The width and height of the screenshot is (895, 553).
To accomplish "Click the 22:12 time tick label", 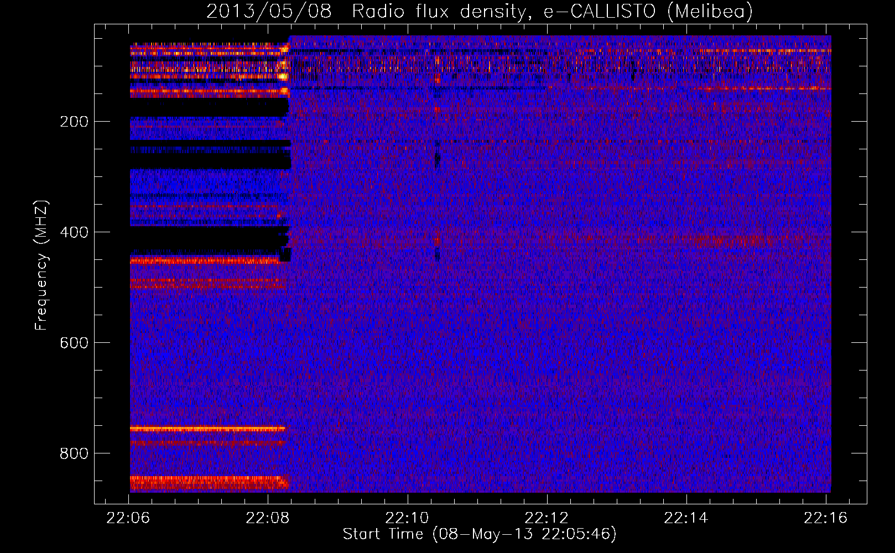I will (547, 518).
